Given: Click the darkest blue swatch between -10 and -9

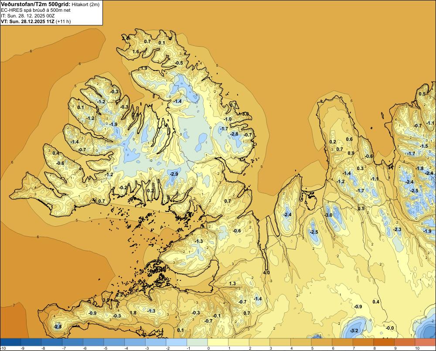Looking at the screenshot, I should pos(10,342).
